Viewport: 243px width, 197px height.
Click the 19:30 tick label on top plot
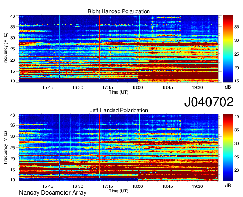point(197,87)
